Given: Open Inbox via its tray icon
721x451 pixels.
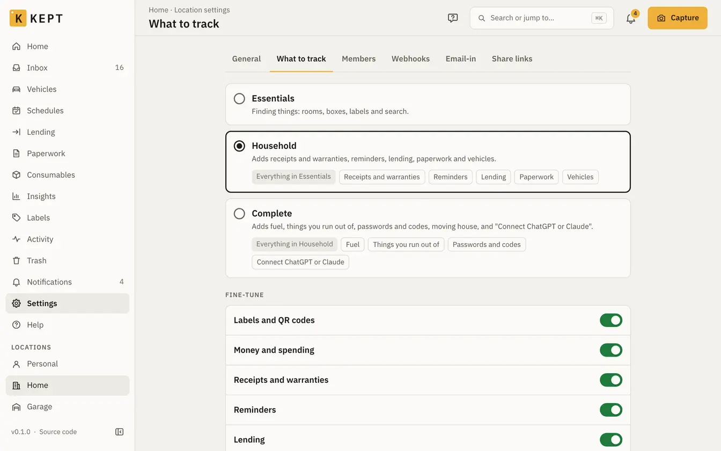Looking at the screenshot, I should point(17,68).
